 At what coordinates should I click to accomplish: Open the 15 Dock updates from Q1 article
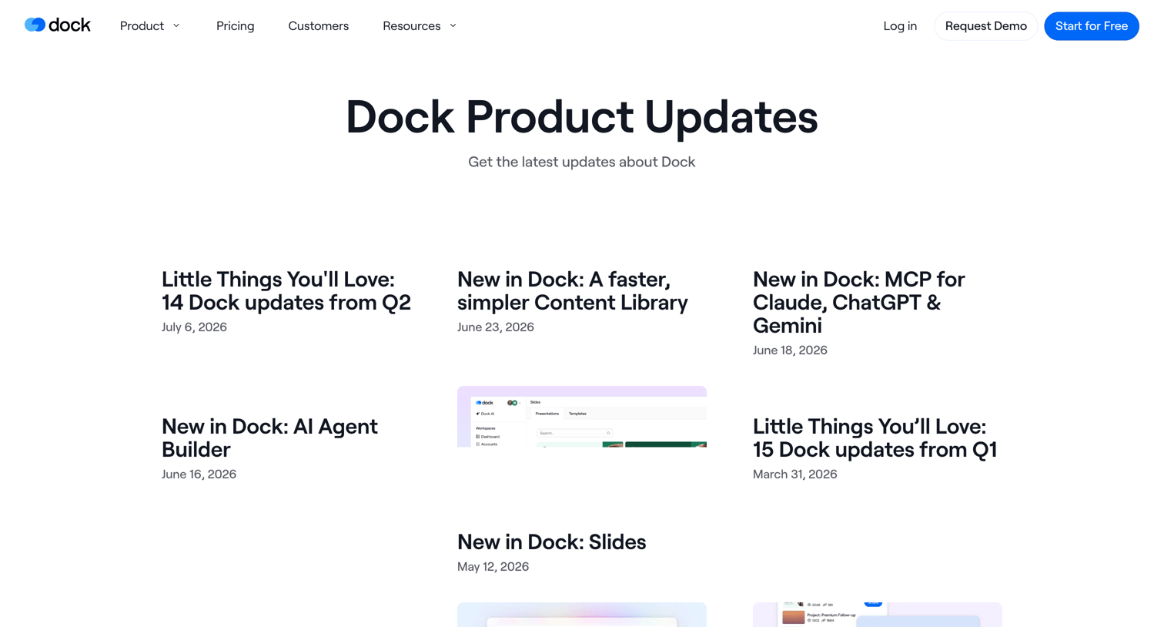pos(875,438)
